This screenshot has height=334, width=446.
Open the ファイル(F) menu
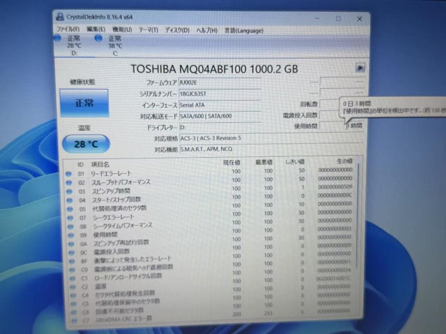(x=68, y=30)
